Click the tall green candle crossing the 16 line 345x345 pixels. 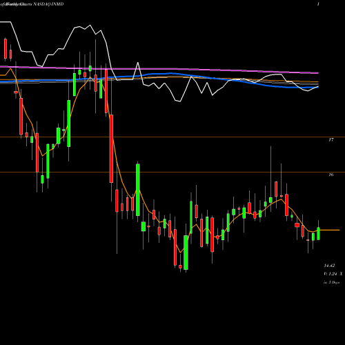138,190
